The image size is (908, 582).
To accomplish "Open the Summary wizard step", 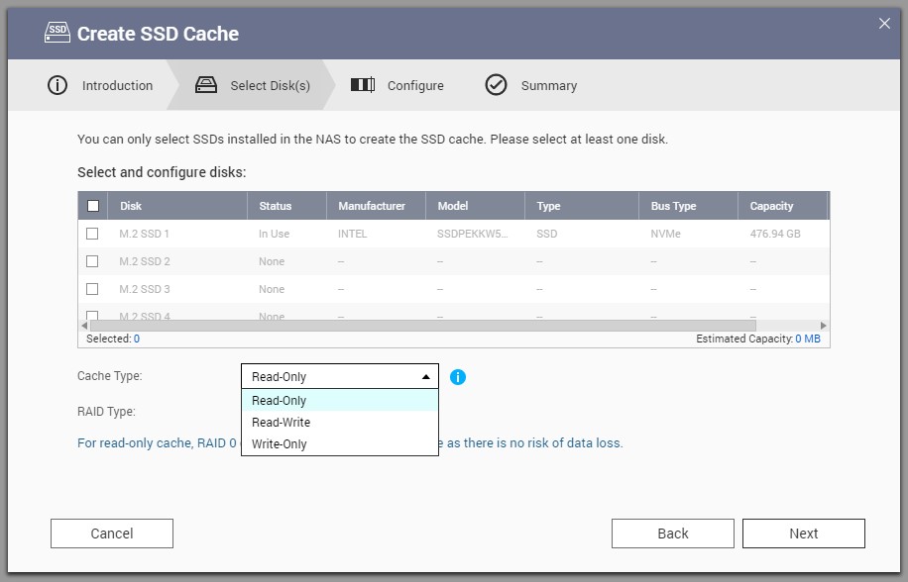I will pos(548,86).
